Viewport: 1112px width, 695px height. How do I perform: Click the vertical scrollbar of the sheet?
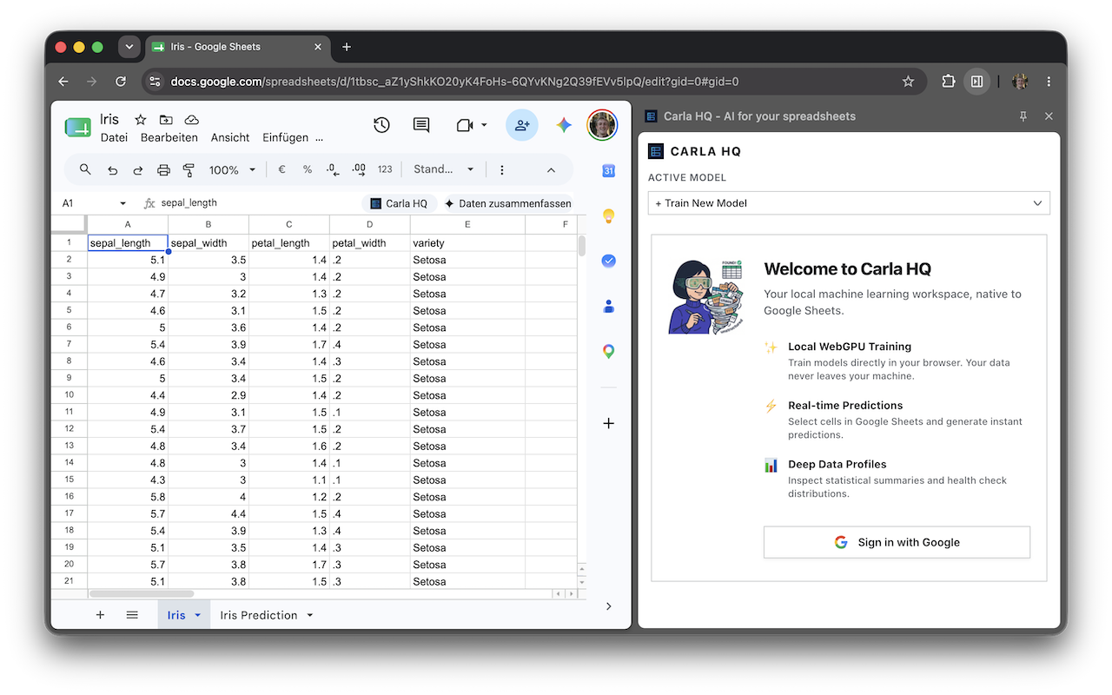click(x=582, y=245)
